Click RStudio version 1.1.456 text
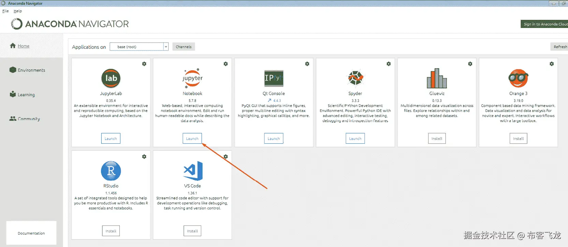Screen dimensions: 568x247 (111, 193)
